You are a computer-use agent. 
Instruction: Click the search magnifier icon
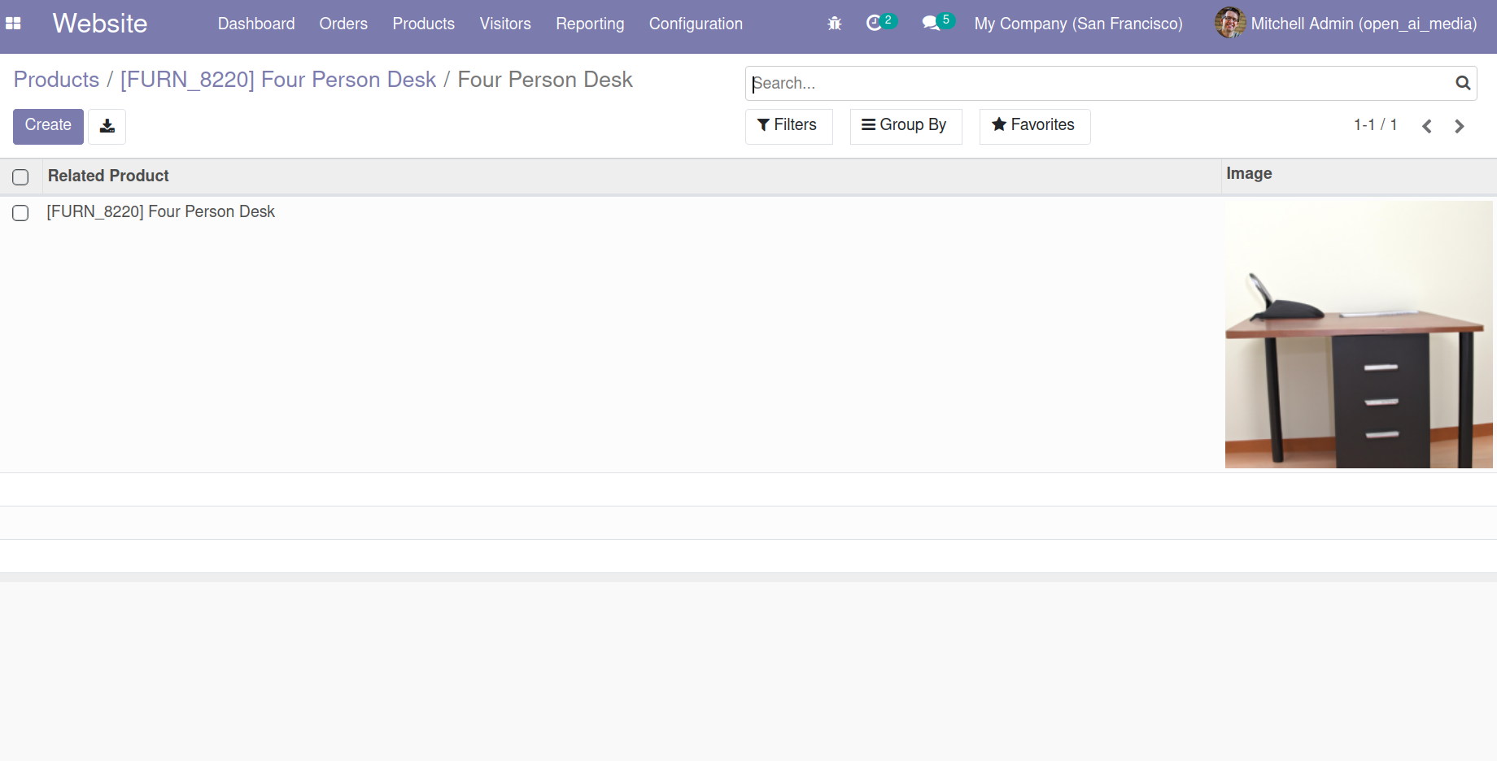point(1463,83)
